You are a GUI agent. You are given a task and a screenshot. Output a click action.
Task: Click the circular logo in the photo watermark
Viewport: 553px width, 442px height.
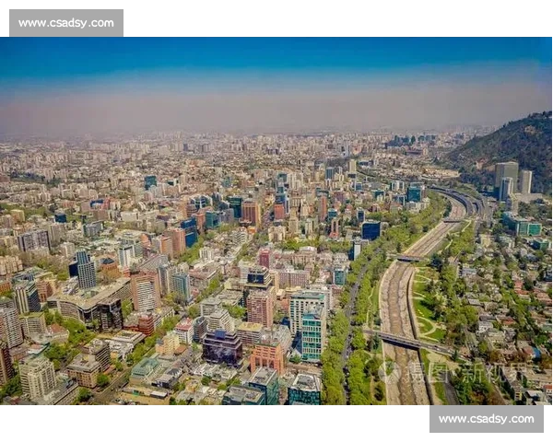(x=389, y=370)
